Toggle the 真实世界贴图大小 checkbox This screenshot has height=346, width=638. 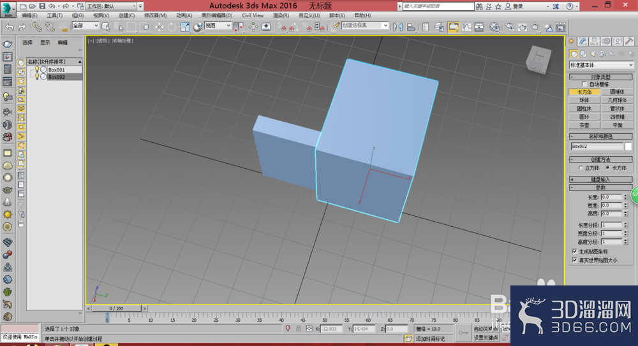tap(575, 260)
